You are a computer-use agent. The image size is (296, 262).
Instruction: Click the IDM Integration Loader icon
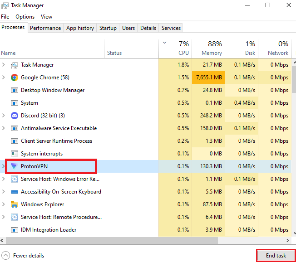(14, 230)
